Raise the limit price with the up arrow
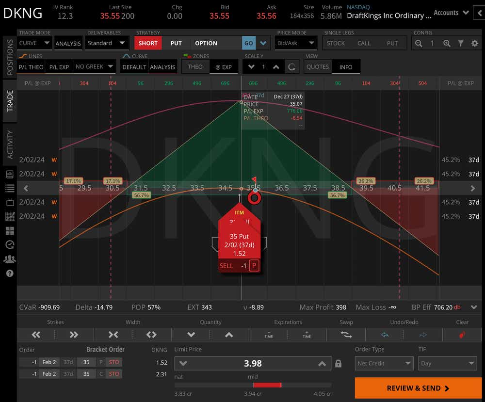485x402 pixels. click(322, 364)
